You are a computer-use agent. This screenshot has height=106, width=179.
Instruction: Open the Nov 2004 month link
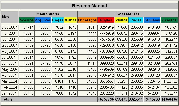click(9, 33)
